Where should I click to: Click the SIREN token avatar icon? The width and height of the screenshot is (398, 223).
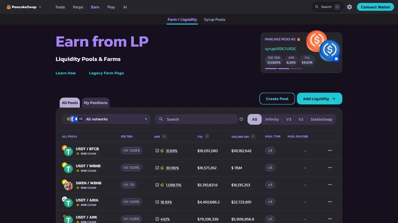pos(68,186)
